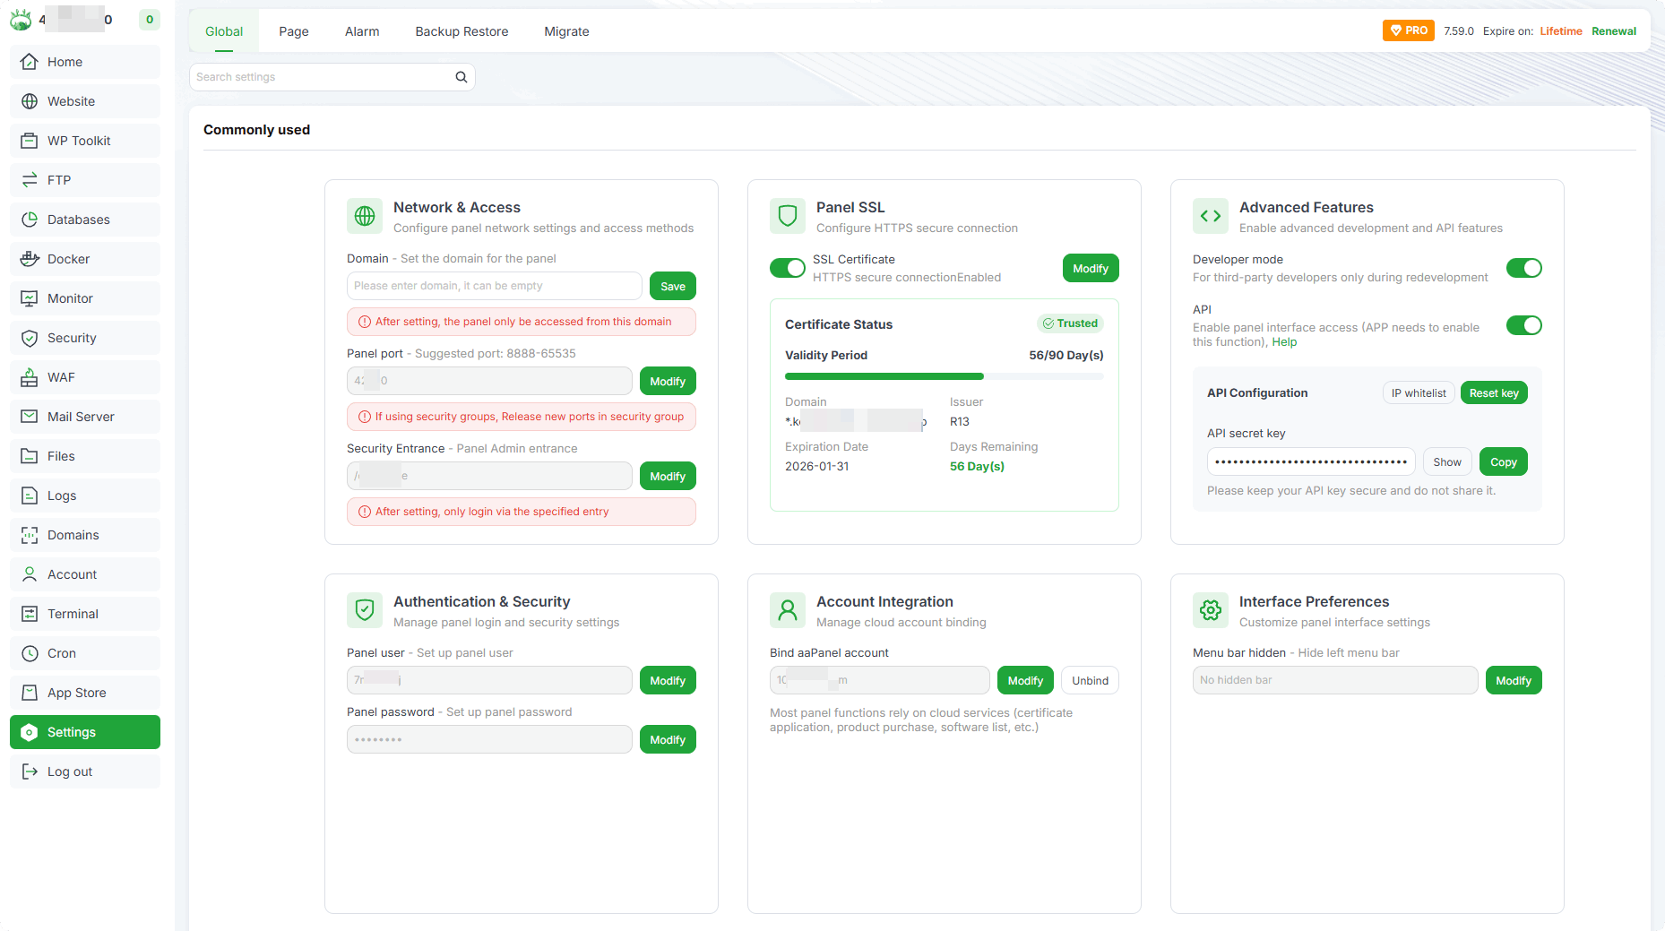
Task: Click the Reset key button
Action: [x=1494, y=393]
